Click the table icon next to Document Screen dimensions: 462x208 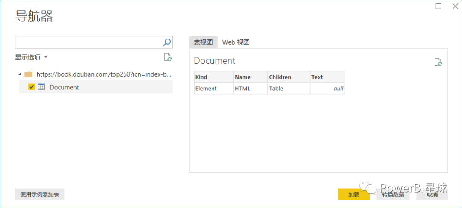click(41, 87)
